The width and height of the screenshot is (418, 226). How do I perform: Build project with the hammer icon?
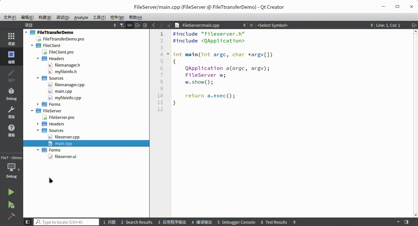(11, 217)
